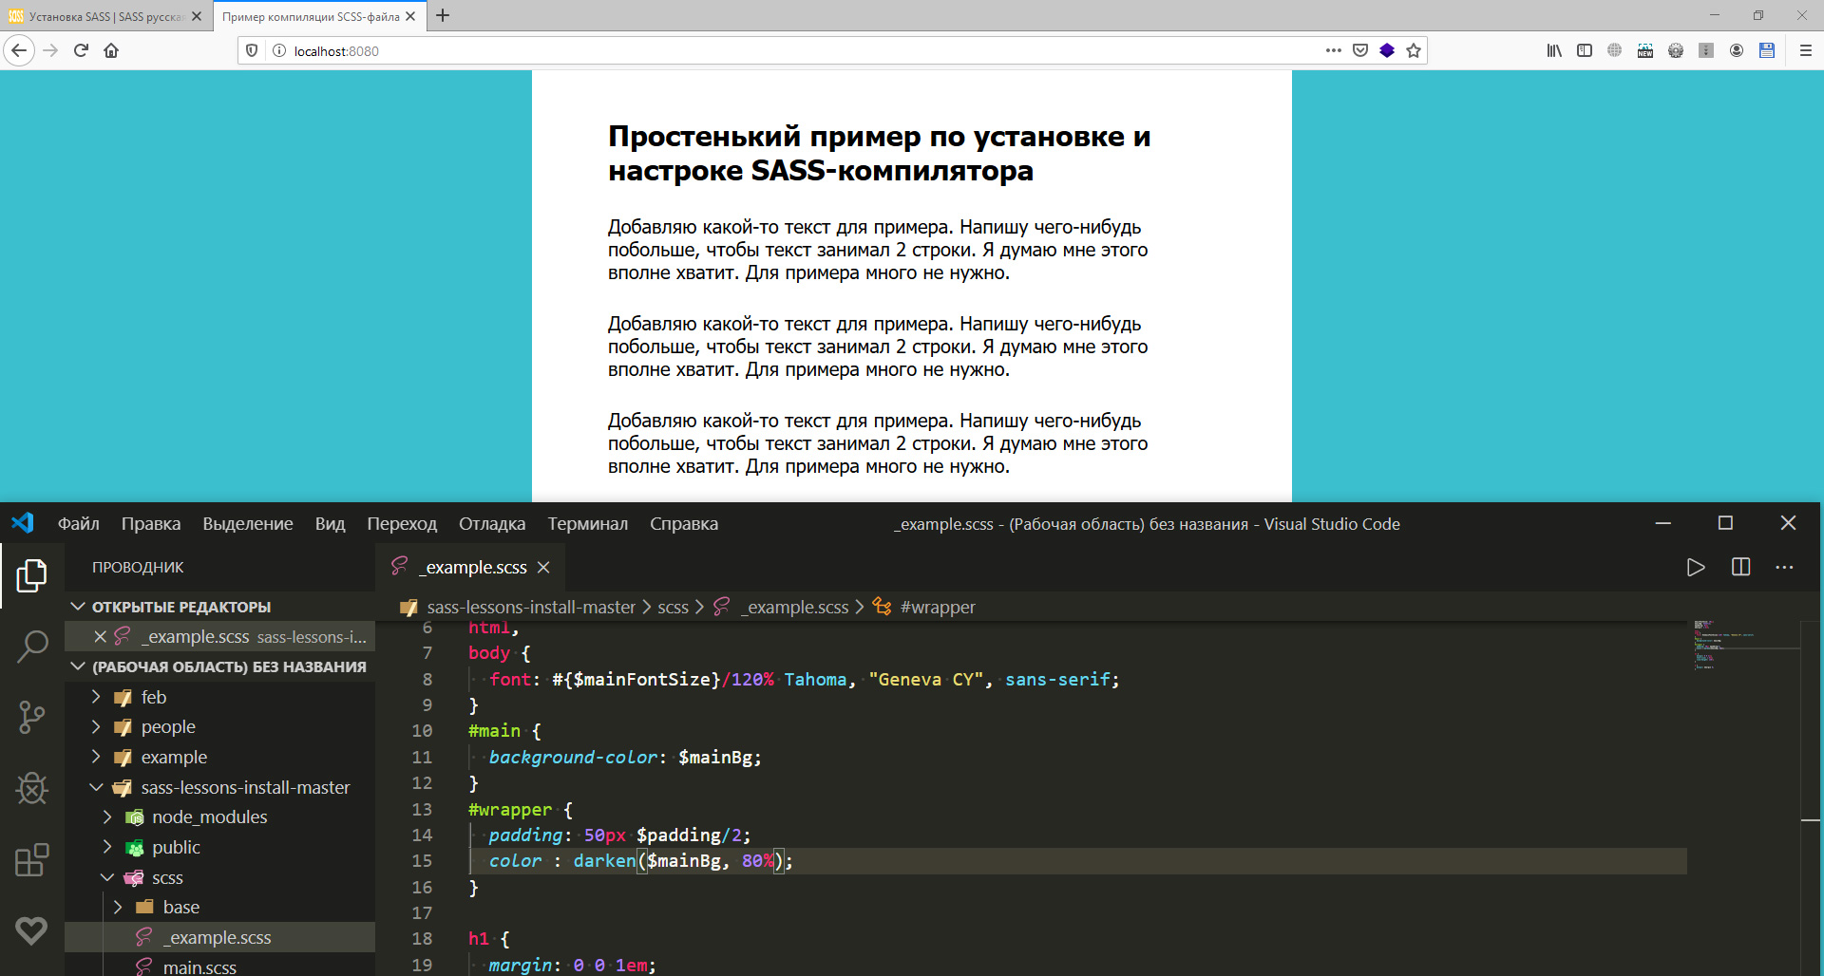Open main.scss in the file tree
This screenshot has height=976, width=1824.
click(199, 967)
